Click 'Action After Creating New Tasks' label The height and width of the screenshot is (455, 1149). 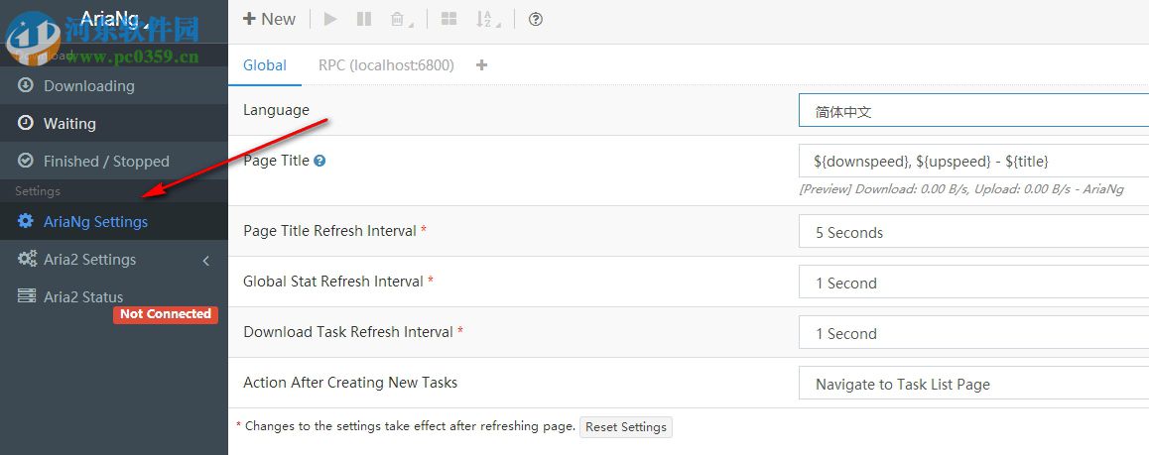[350, 382]
